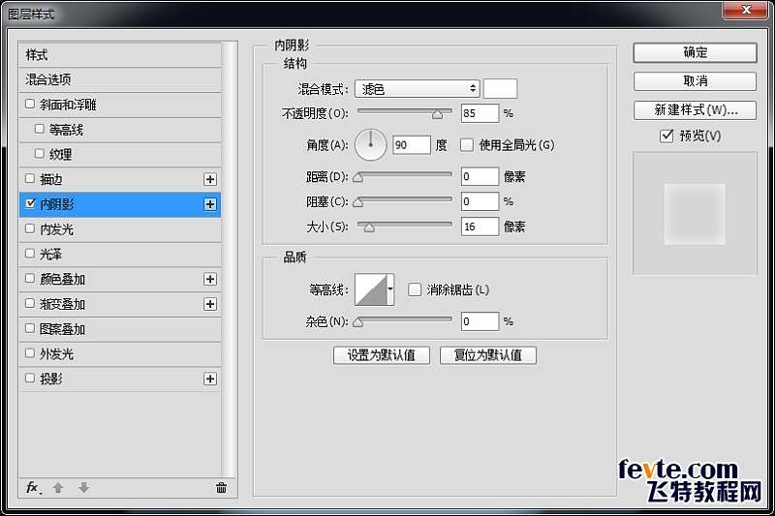Click the 不透明度 slider handle
The width and height of the screenshot is (775, 516).
[x=437, y=115]
